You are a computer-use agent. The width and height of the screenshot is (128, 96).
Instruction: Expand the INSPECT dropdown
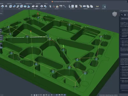[97, 9]
